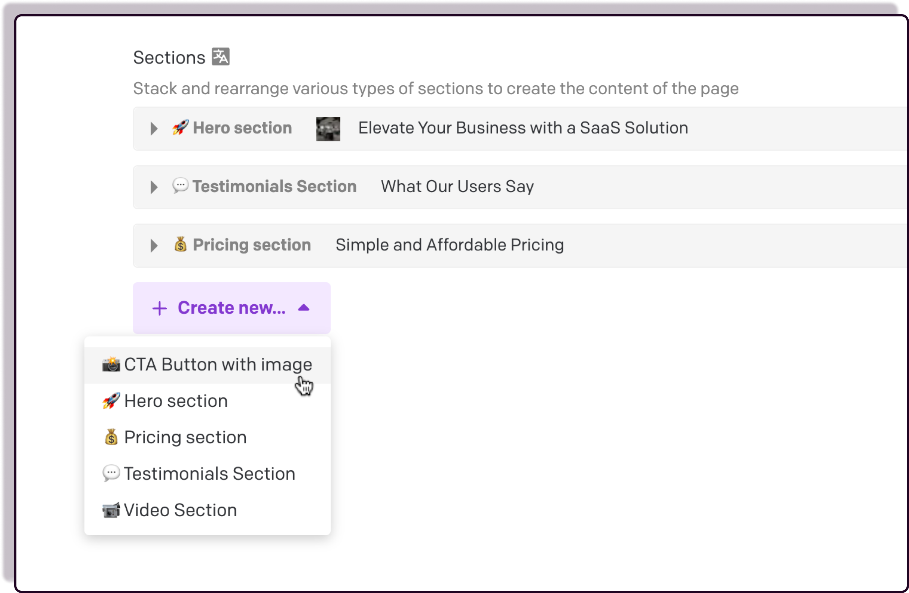Expand the Hero section row arrow
Image resolution: width=909 pixels, height=593 pixels.
pyautogui.click(x=154, y=129)
